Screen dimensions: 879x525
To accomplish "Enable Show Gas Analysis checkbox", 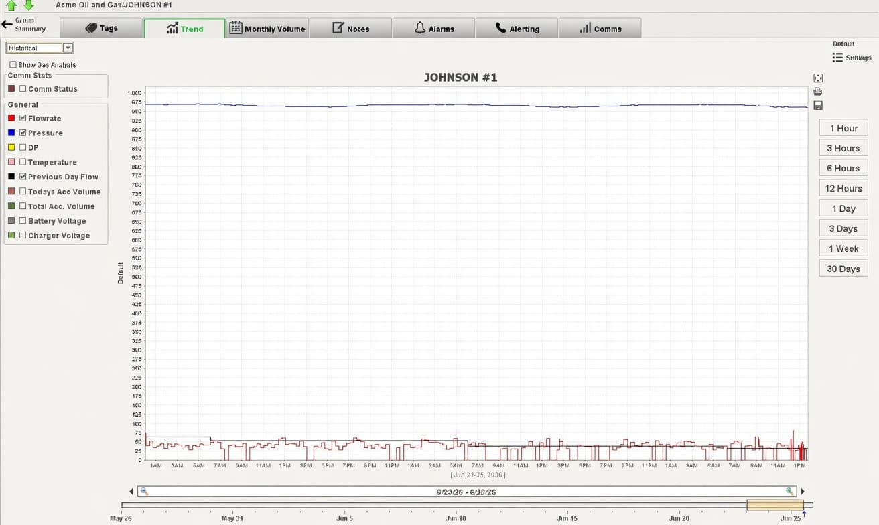I will [13, 65].
